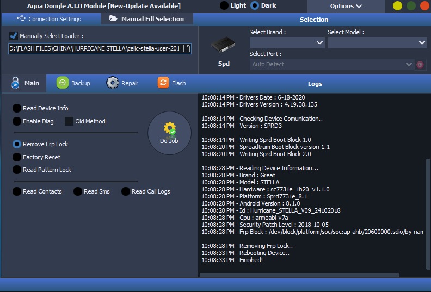Switch to the Connection Settings tab

click(x=51, y=19)
